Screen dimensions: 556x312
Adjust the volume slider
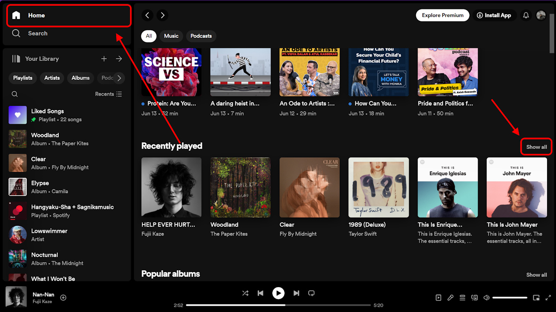tap(510, 297)
